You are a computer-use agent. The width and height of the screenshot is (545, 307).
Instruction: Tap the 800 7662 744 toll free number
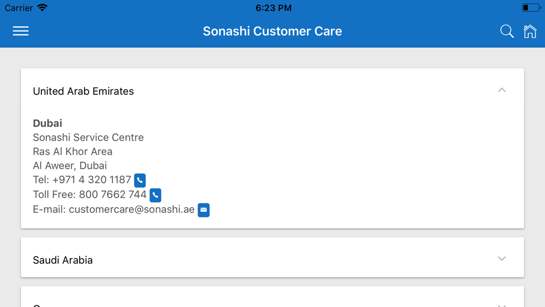pos(113,194)
